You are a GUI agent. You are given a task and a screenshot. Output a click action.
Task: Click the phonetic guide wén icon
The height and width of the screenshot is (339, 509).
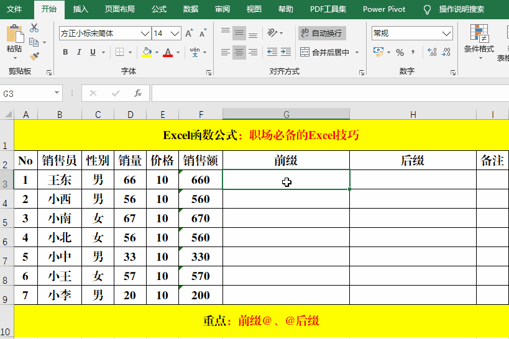195,52
